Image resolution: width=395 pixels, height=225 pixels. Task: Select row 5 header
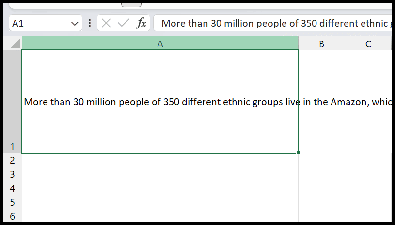[12, 202]
